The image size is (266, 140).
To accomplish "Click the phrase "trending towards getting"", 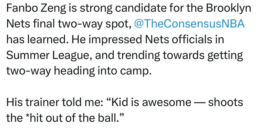I will tap(180, 55).
